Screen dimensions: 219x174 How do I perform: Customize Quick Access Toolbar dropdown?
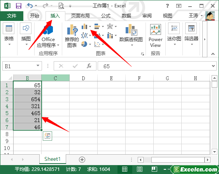pyautogui.click(x=70, y=6)
